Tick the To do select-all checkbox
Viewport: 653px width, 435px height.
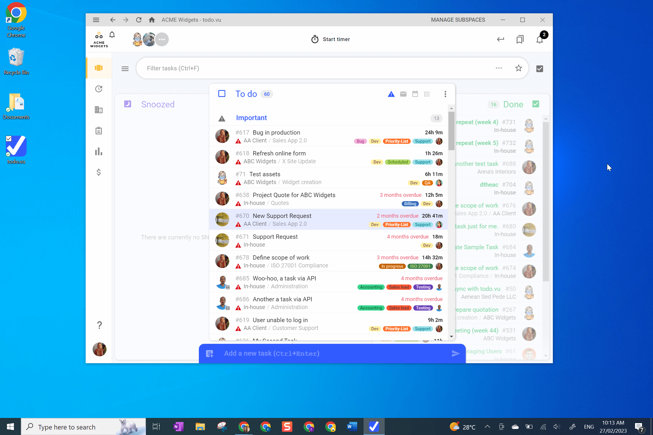pos(222,94)
